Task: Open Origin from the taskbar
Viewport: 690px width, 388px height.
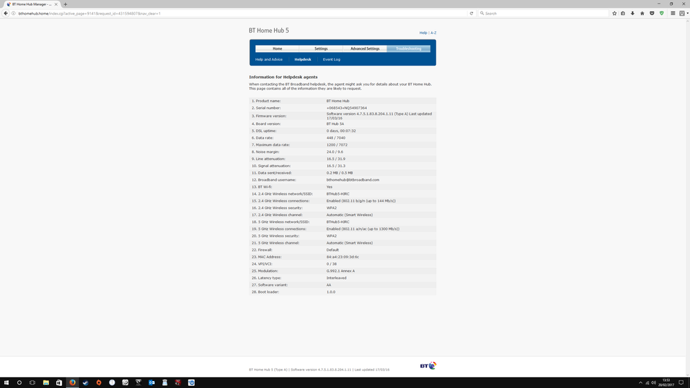Action: (x=99, y=382)
